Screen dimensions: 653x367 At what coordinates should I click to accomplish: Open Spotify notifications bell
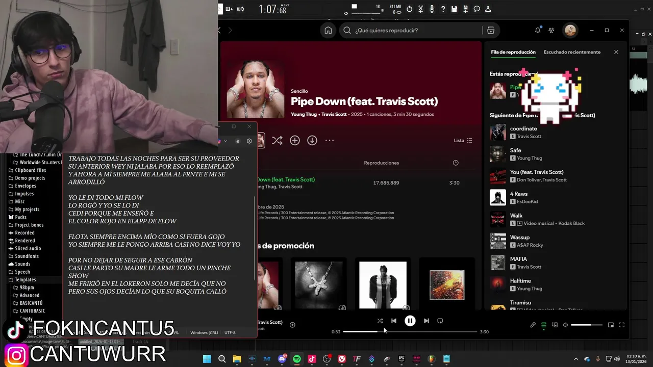537,30
